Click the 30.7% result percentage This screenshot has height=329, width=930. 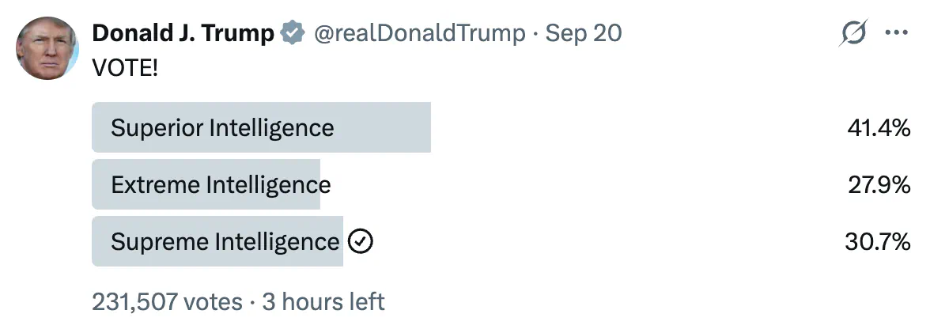[878, 242]
